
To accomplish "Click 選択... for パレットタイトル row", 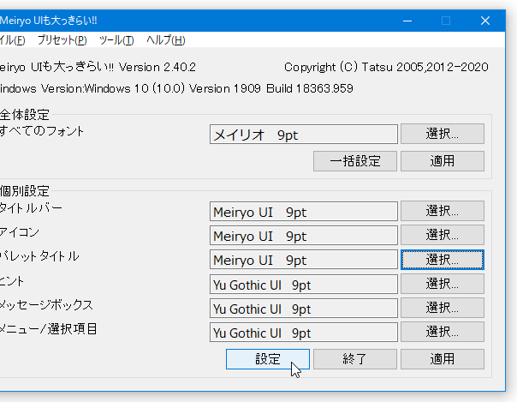I will 443,260.
